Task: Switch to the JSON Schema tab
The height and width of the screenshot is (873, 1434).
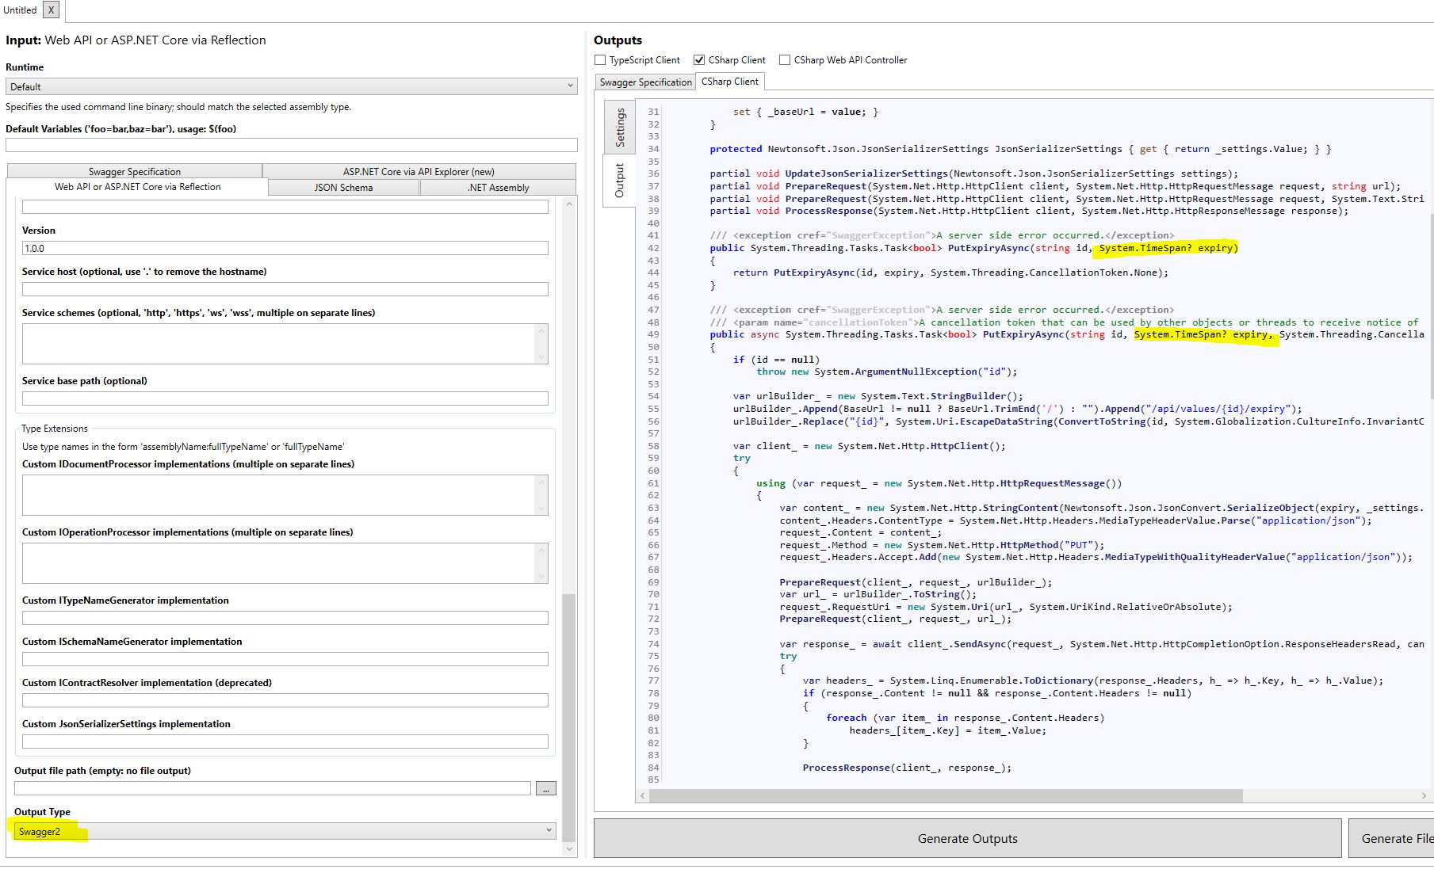Action: [343, 188]
